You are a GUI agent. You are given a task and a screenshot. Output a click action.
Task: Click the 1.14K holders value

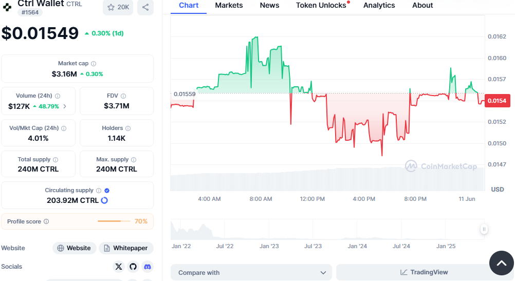click(x=117, y=139)
